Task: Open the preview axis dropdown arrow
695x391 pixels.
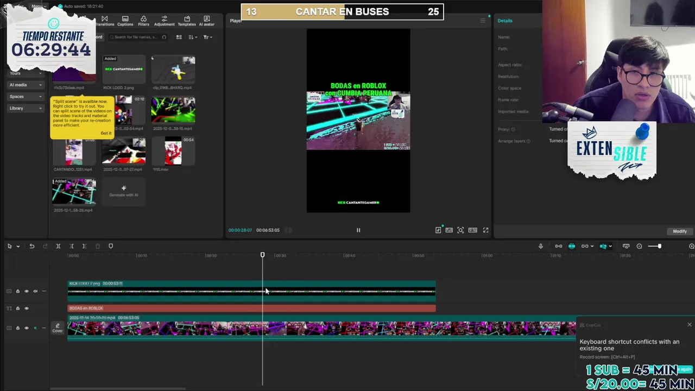Action: (x=610, y=247)
